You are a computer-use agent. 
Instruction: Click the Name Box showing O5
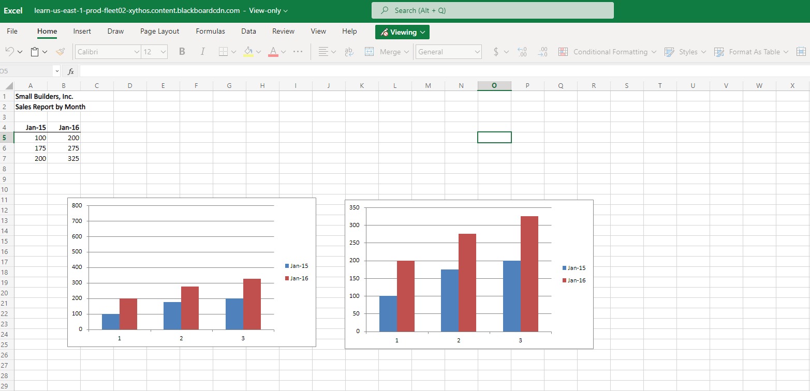point(26,71)
